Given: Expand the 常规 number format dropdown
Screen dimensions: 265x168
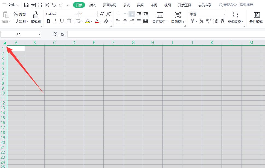Looking at the screenshot, I should click(x=224, y=14).
